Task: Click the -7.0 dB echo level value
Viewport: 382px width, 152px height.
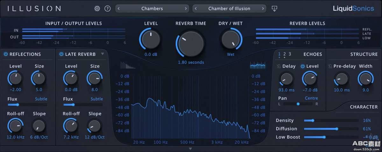Action: pyautogui.click(x=309, y=90)
